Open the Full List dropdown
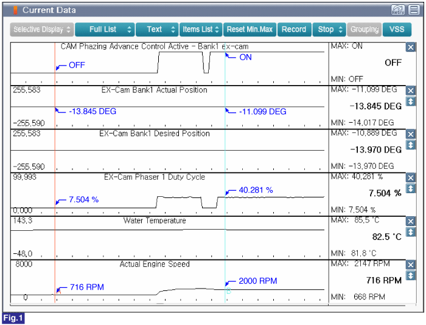Screen dimensions: 426x325 pos(105,29)
